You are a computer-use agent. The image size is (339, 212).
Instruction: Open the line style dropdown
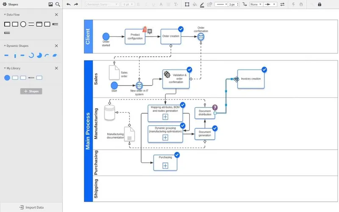(221, 4)
